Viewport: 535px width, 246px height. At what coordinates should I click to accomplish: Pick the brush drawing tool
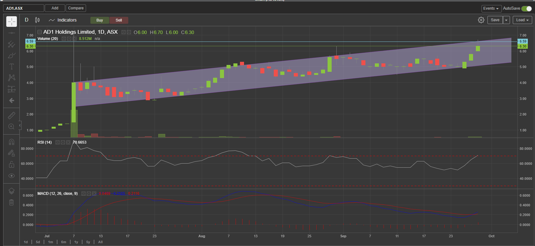coord(12,56)
